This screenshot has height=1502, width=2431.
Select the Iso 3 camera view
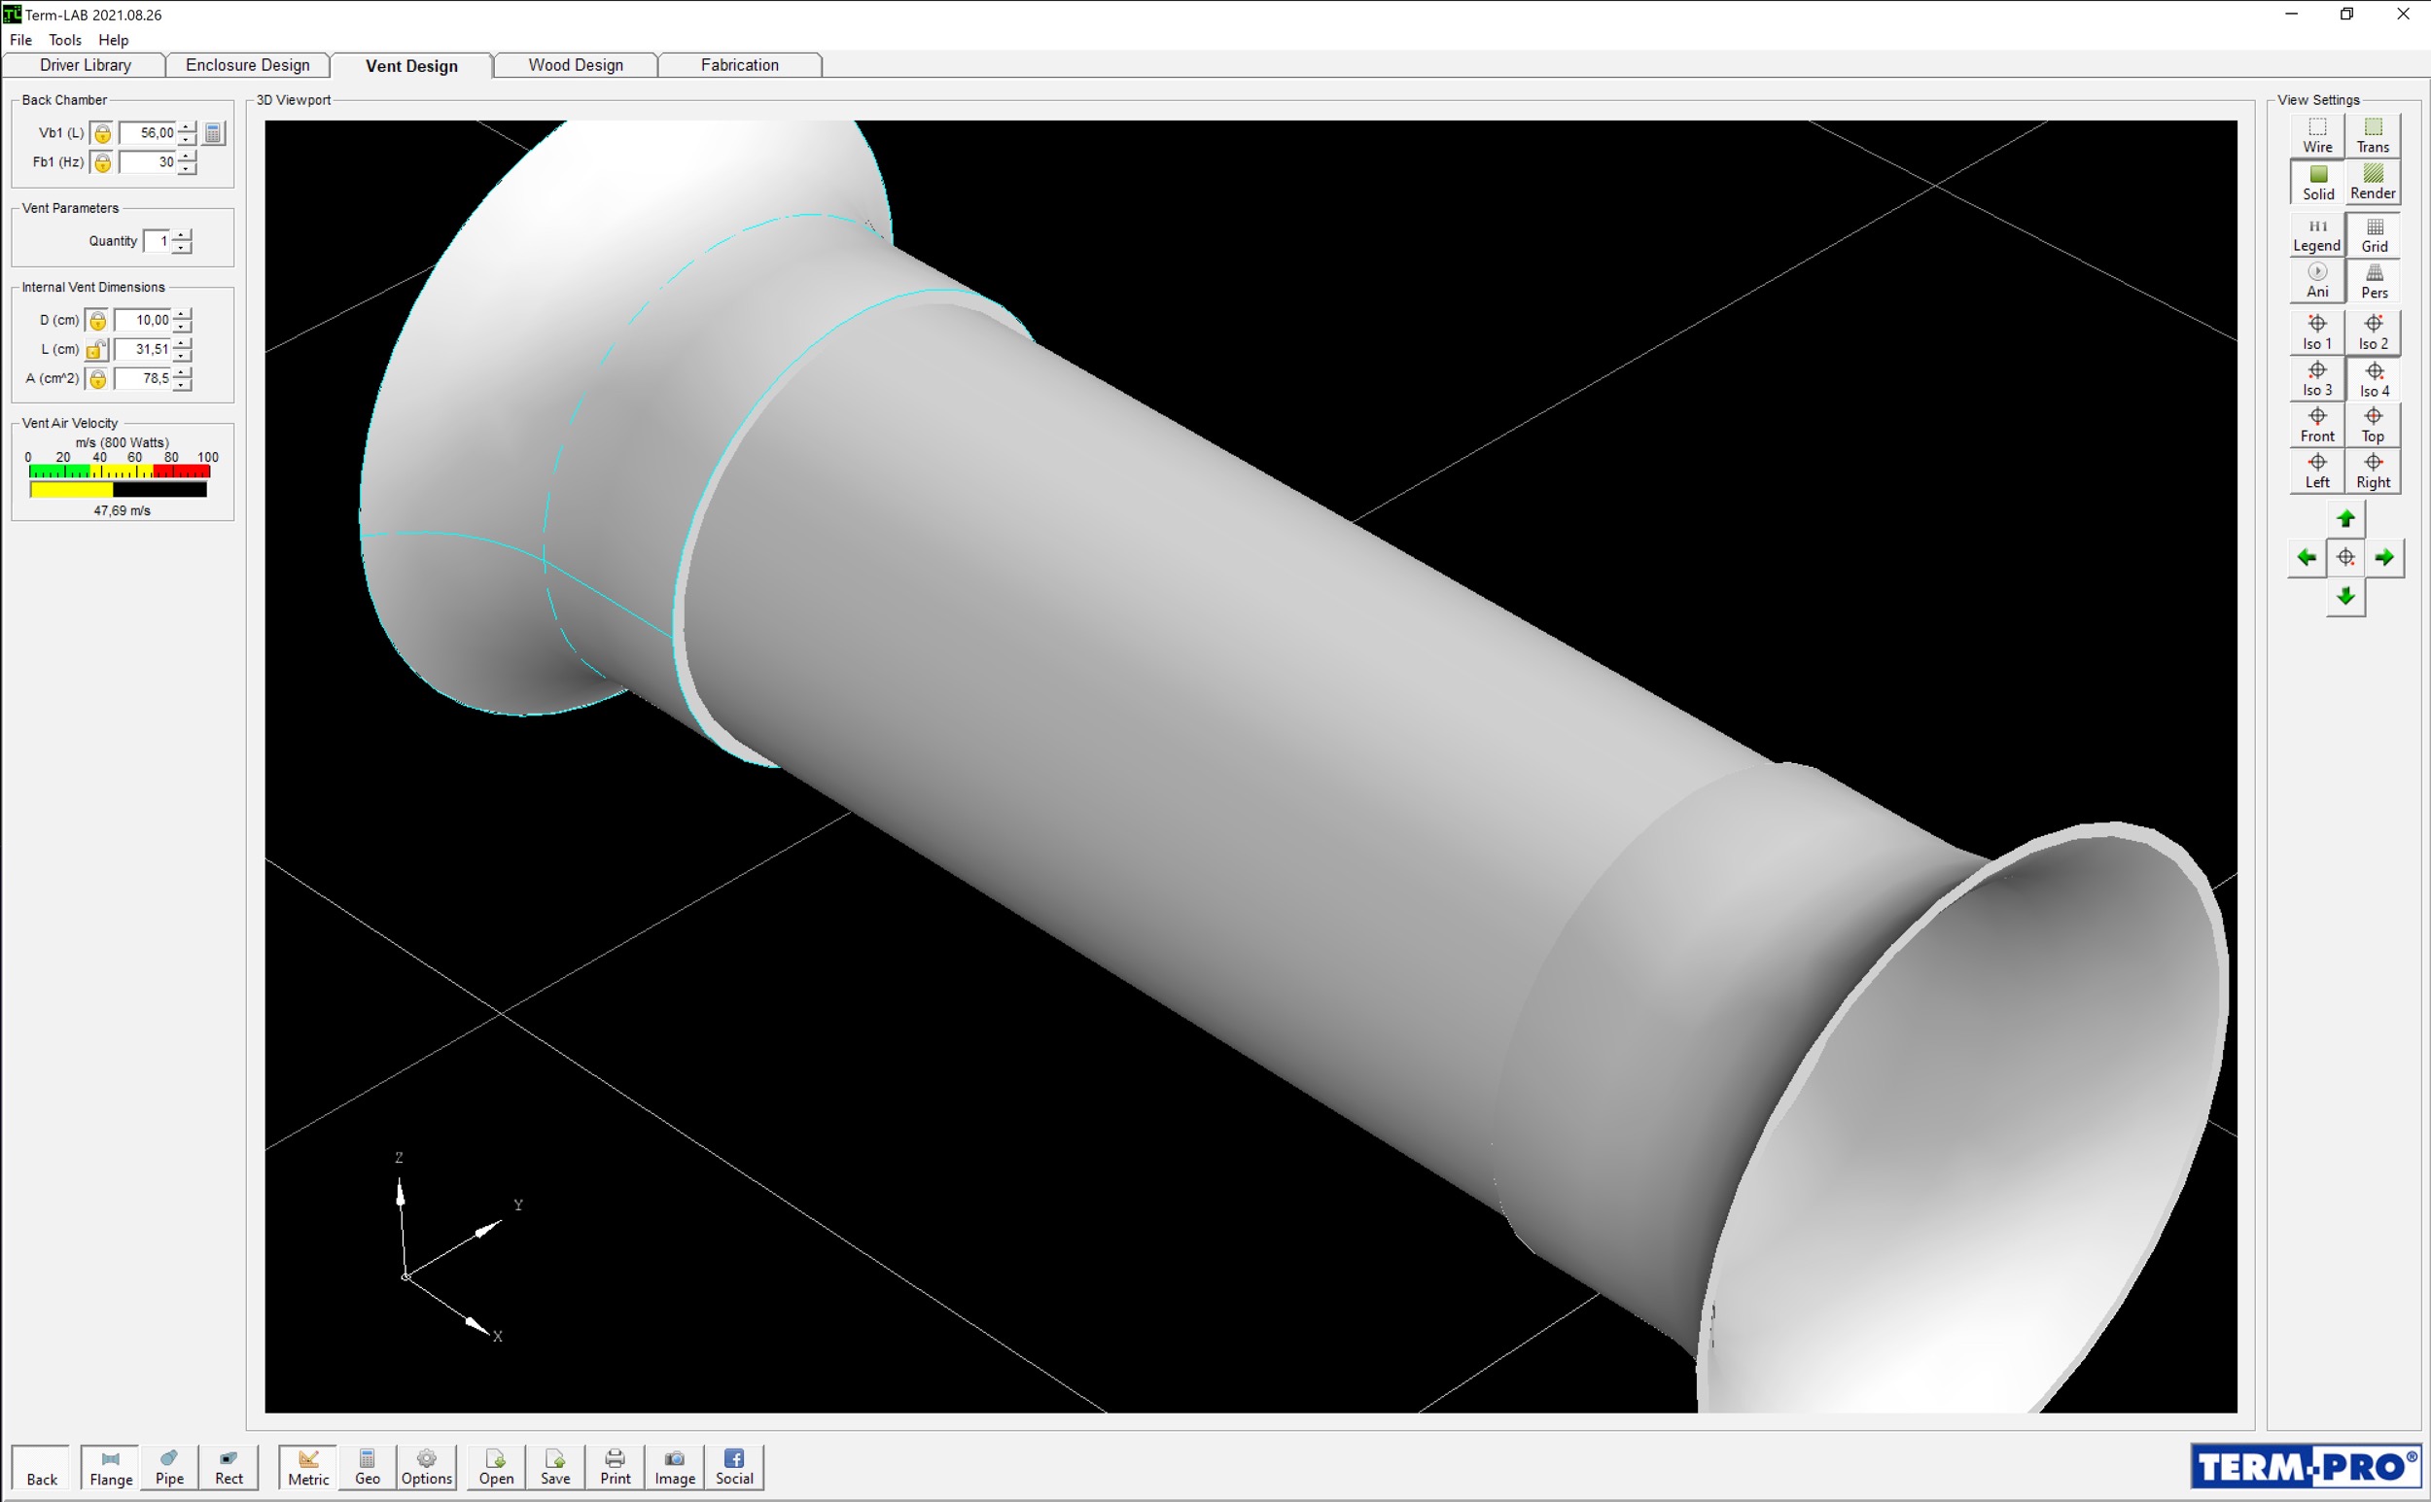click(2317, 378)
